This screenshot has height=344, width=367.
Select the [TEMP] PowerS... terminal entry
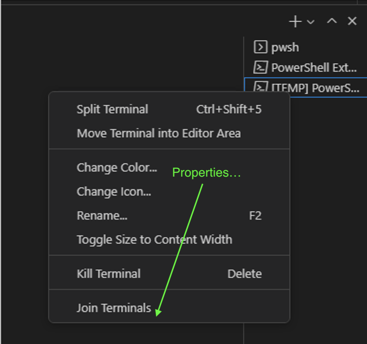pyautogui.click(x=306, y=87)
